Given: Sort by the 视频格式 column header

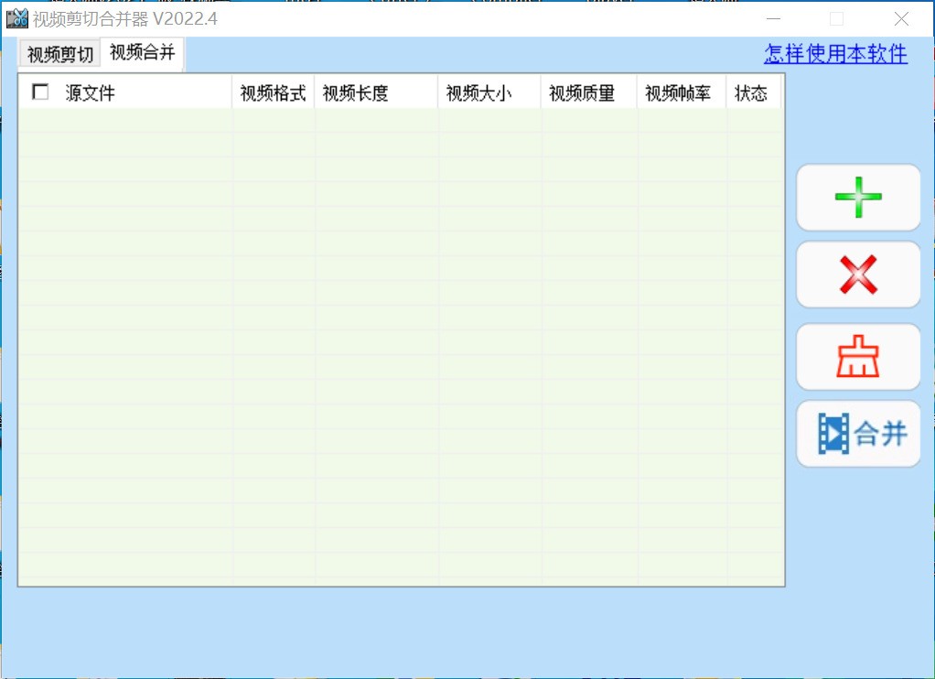Looking at the screenshot, I should (273, 93).
